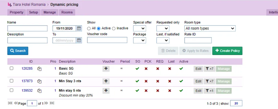Click SO checkmark for Min Stay 3 nts

pos(137,81)
